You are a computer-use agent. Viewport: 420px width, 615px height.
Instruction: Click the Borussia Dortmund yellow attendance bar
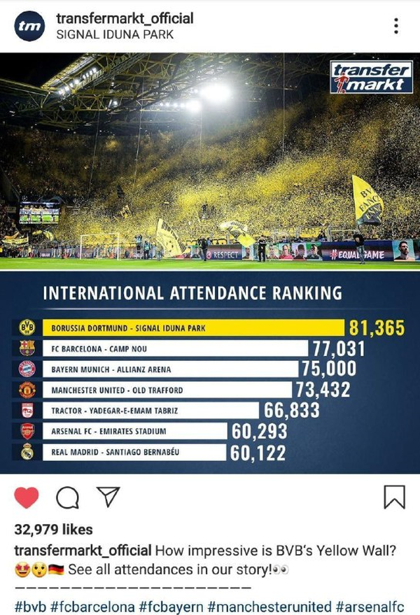click(x=196, y=327)
